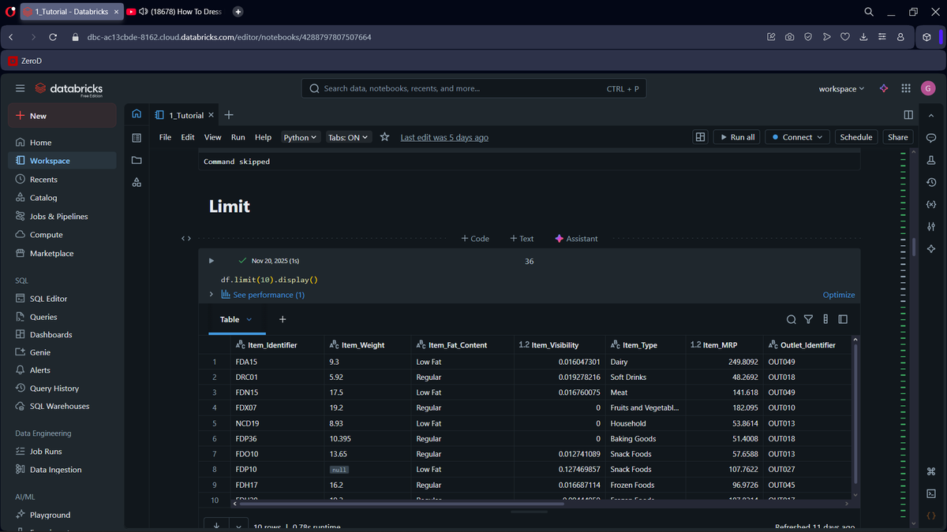Click the table vertical scrollbar
Screen dimensions: 947x532
[x=856, y=413]
